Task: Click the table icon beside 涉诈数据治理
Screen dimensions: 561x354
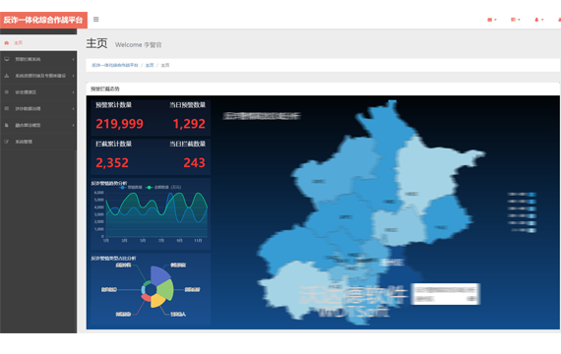Action: [7, 108]
